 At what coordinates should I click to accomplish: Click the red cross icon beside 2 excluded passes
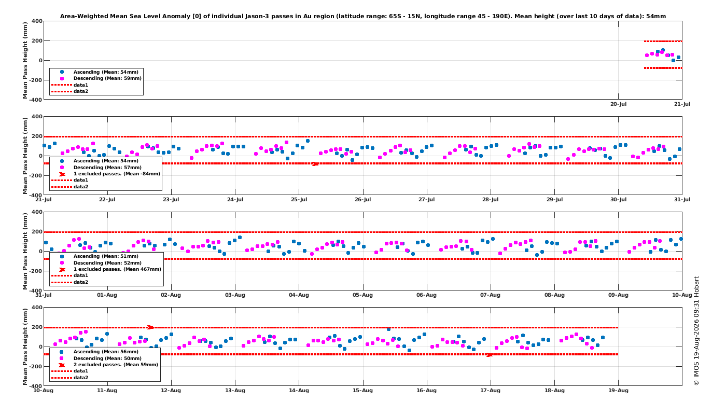coord(62,365)
